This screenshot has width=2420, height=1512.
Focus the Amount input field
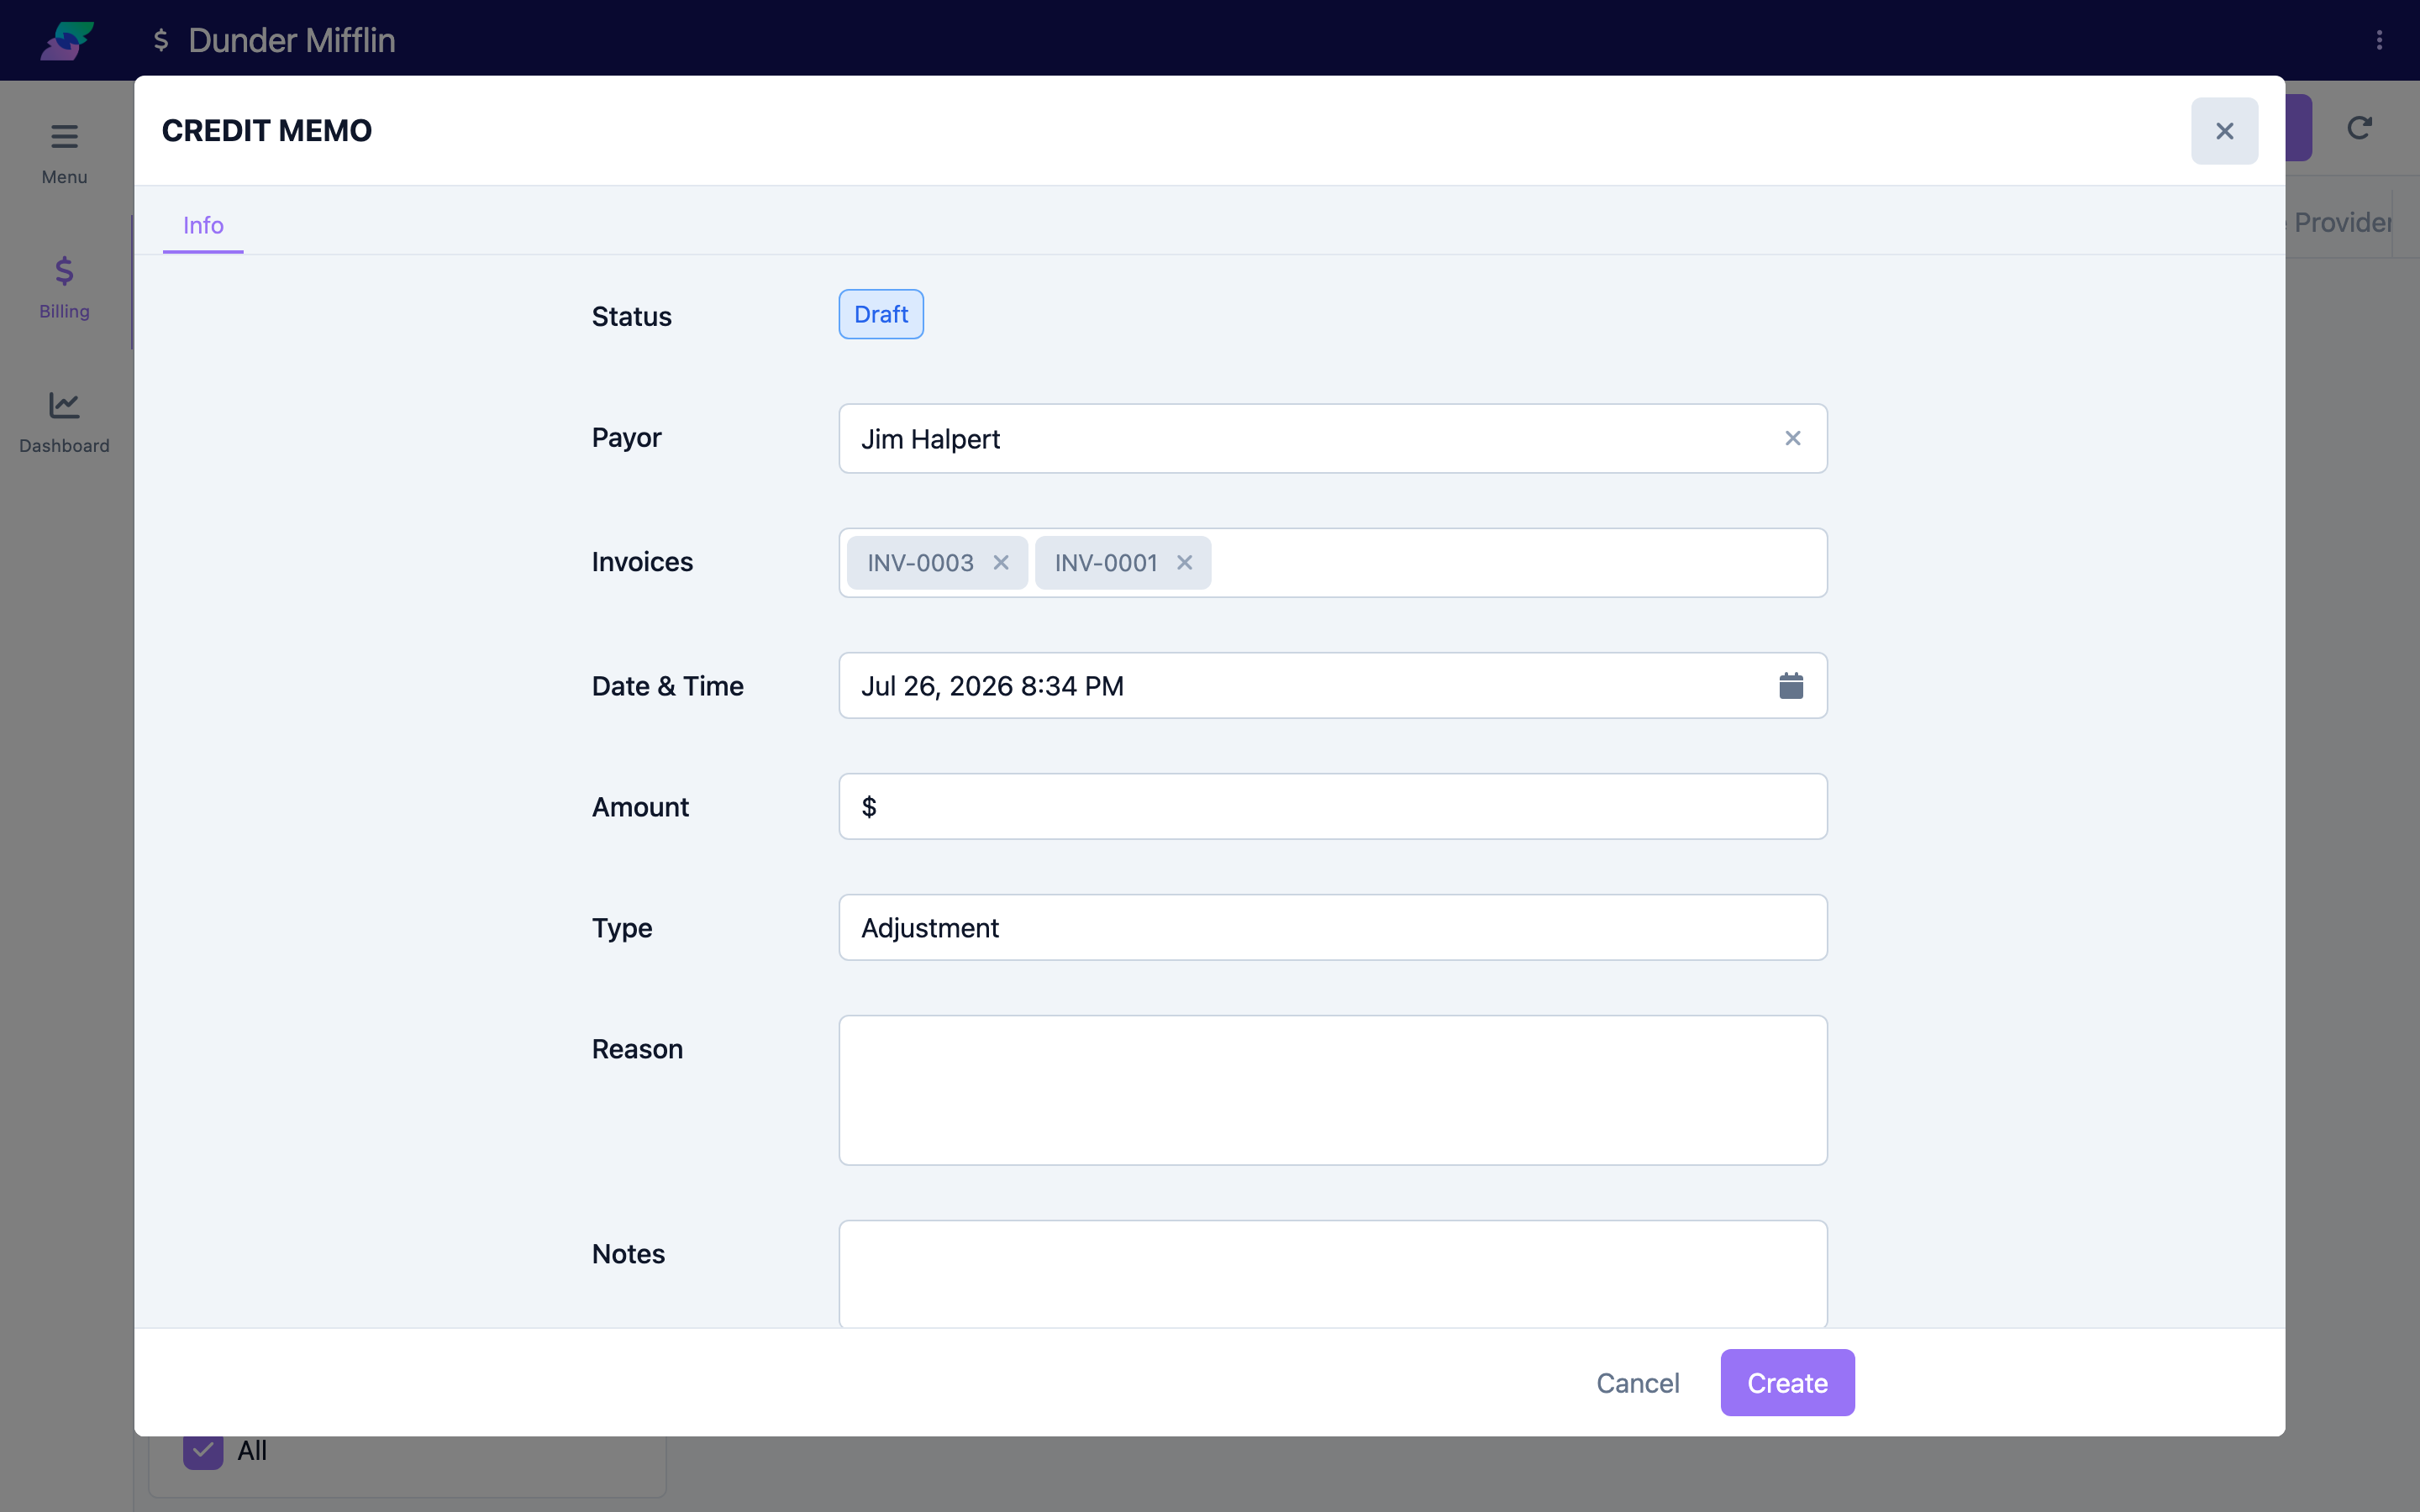1333,806
